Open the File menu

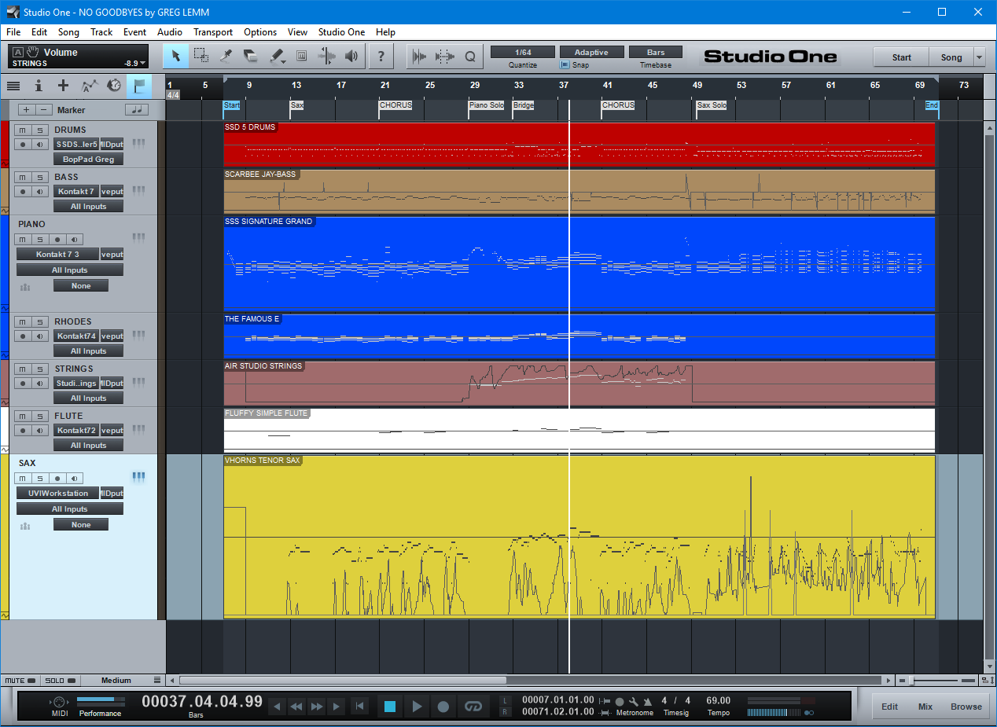click(13, 32)
